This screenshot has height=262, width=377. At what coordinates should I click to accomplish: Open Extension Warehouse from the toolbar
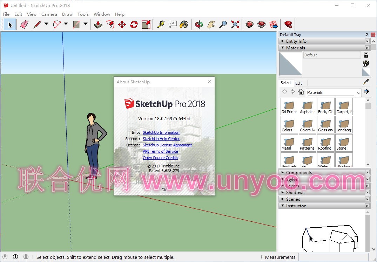(x=262, y=25)
